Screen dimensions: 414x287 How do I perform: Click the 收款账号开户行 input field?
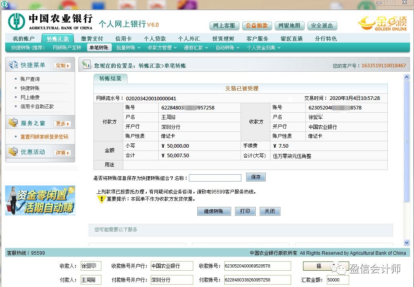coord(172,266)
